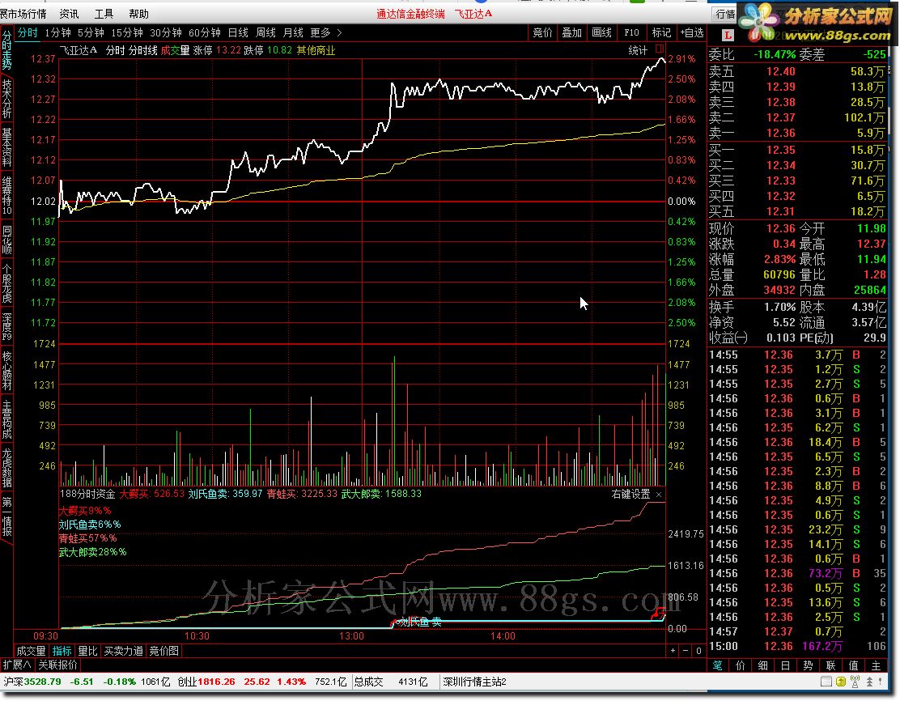Click the red L marker icon

pos(728,35)
